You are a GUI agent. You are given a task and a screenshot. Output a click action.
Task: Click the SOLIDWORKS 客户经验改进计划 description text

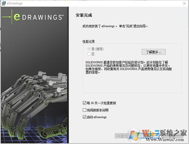(129, 67)
